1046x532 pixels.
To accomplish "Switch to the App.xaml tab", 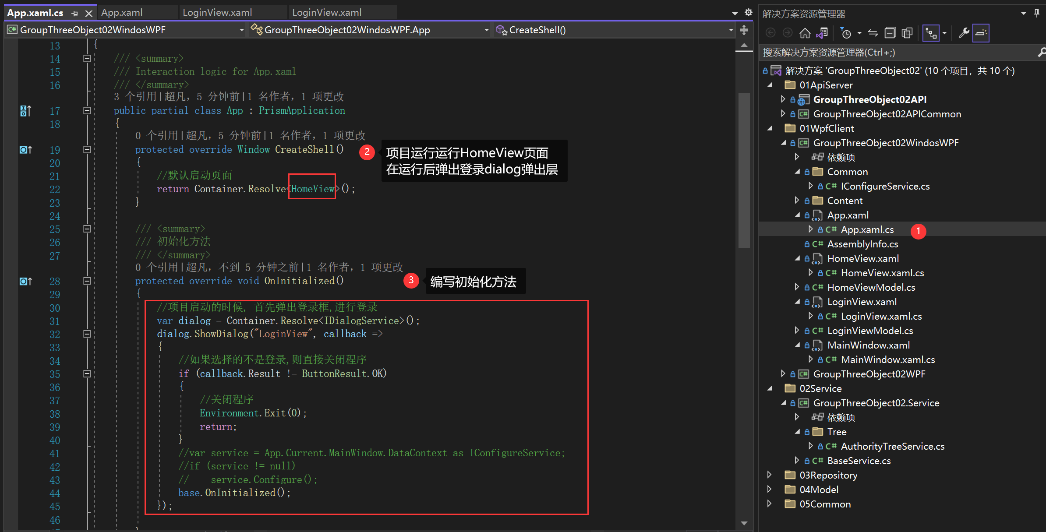I will [122, 13].
